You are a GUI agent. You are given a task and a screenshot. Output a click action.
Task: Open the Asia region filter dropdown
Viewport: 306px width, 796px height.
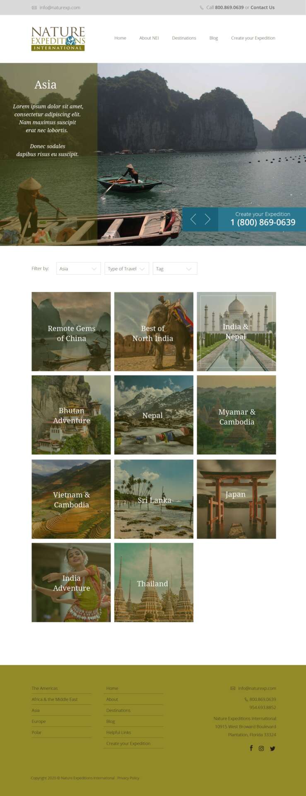(x=78, y=269)
